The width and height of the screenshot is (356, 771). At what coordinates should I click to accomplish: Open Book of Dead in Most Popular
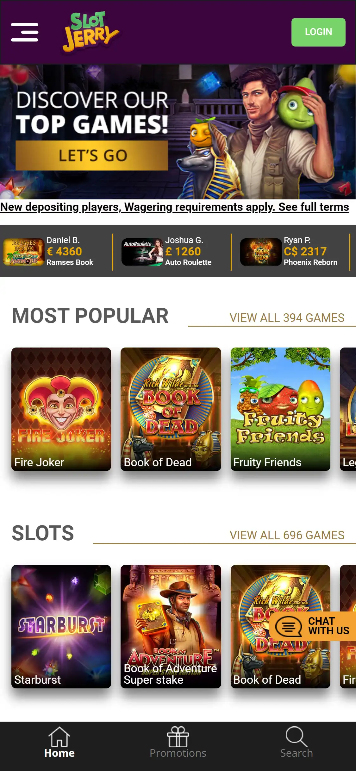pos(171,409)
